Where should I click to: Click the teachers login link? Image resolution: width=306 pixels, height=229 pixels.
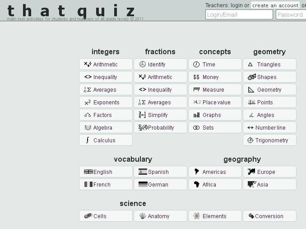(x=236, y=5)
